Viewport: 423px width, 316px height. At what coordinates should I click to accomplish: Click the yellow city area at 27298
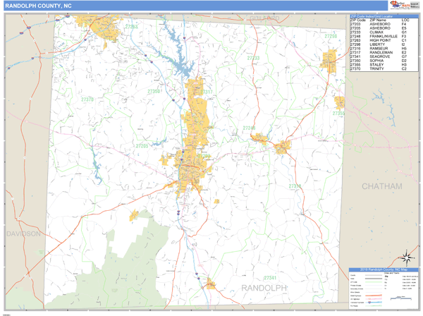[329, 59]
